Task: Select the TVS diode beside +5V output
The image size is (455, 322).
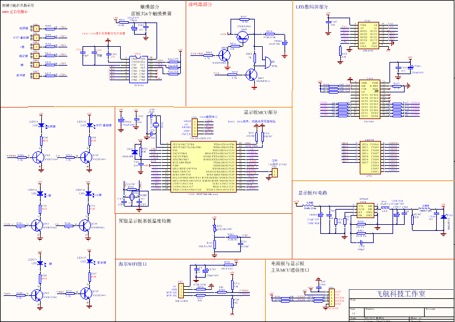Action: pos(443,217)
